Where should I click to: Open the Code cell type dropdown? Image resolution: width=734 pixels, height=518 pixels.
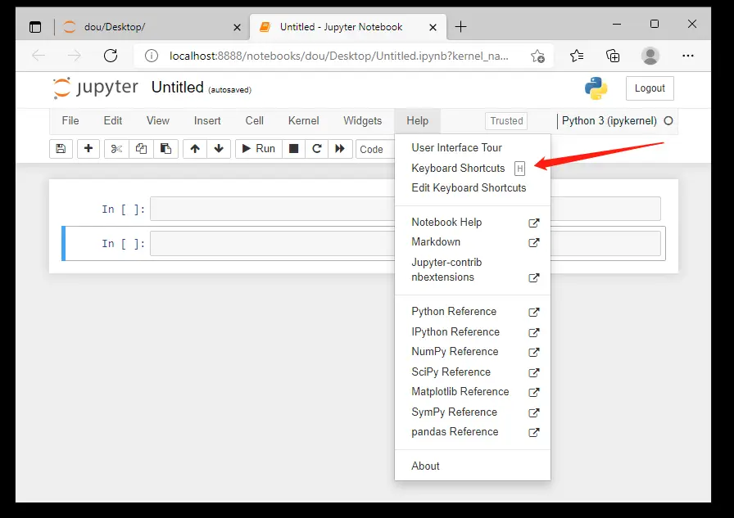point(375,149)
